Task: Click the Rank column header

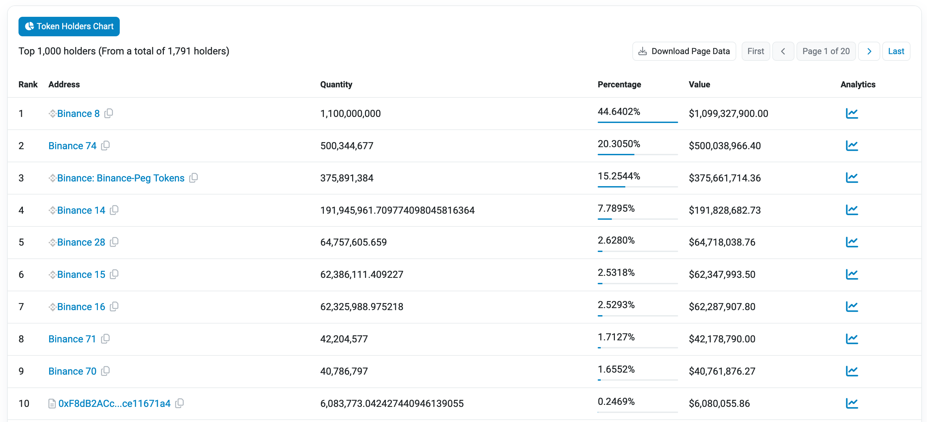Action: 28,84
